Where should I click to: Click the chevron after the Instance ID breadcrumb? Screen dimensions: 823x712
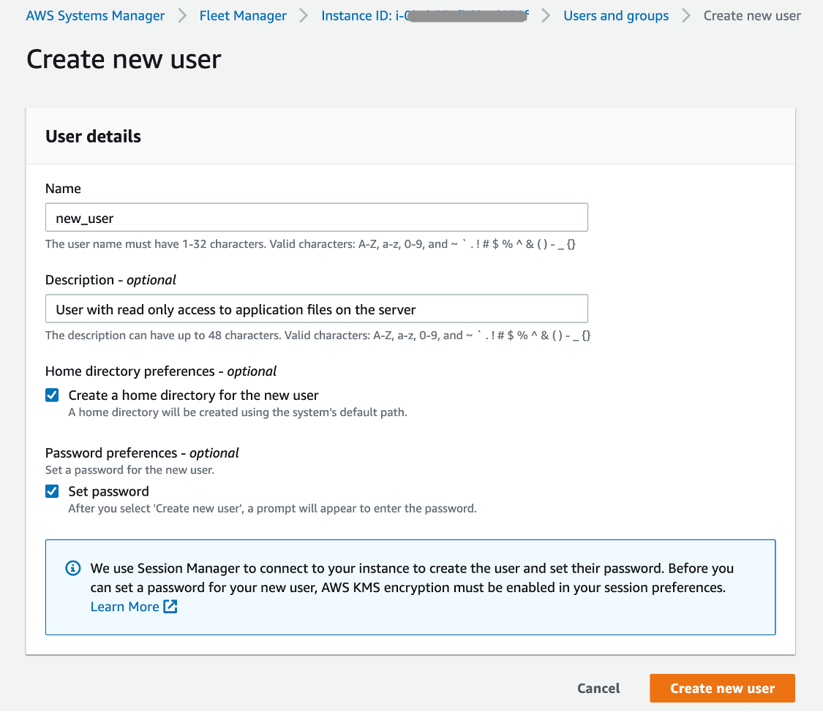pyautogui.click(x=546, y=15)
